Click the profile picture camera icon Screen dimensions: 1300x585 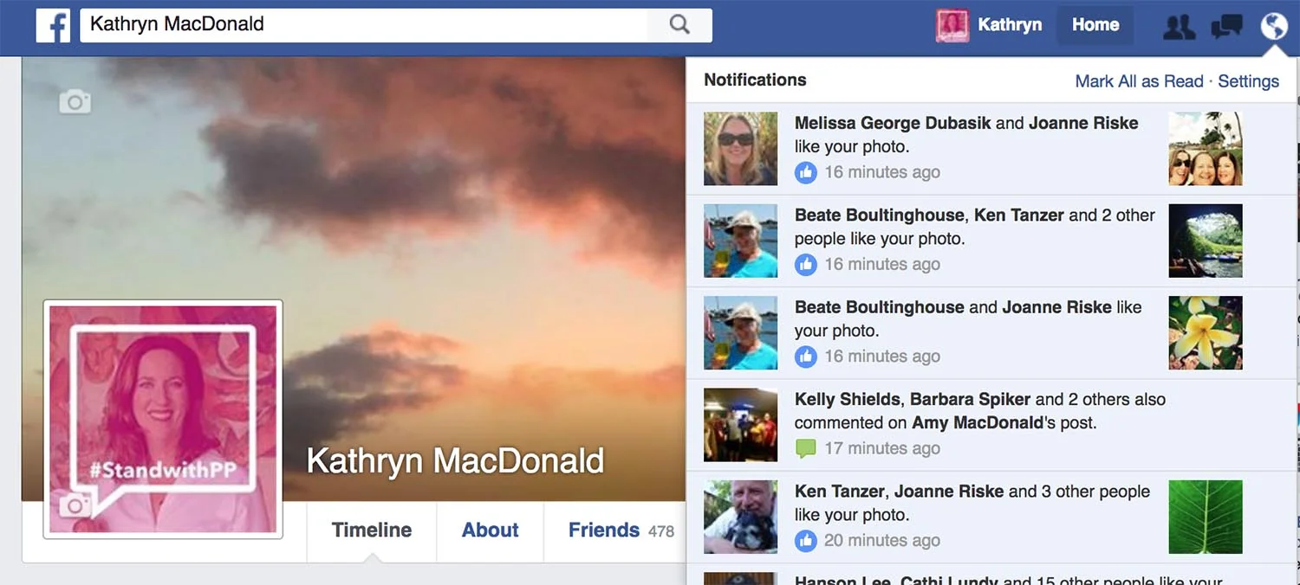coord(75,505)
